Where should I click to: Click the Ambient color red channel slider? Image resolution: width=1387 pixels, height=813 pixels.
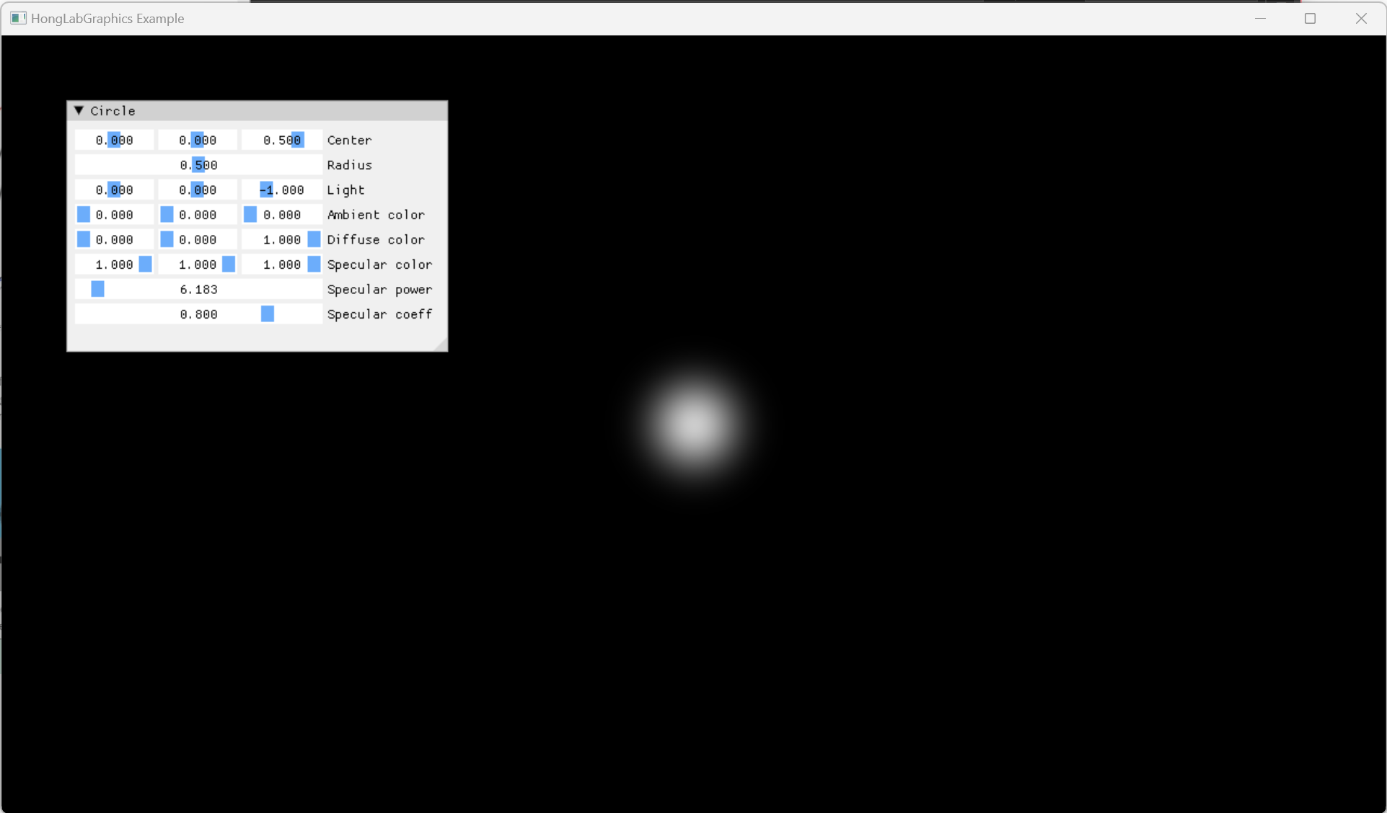click(x=114, y=215)
